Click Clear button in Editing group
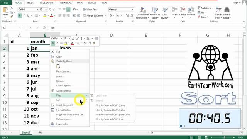This screenshot has height=139, width=247. point(203,17)
